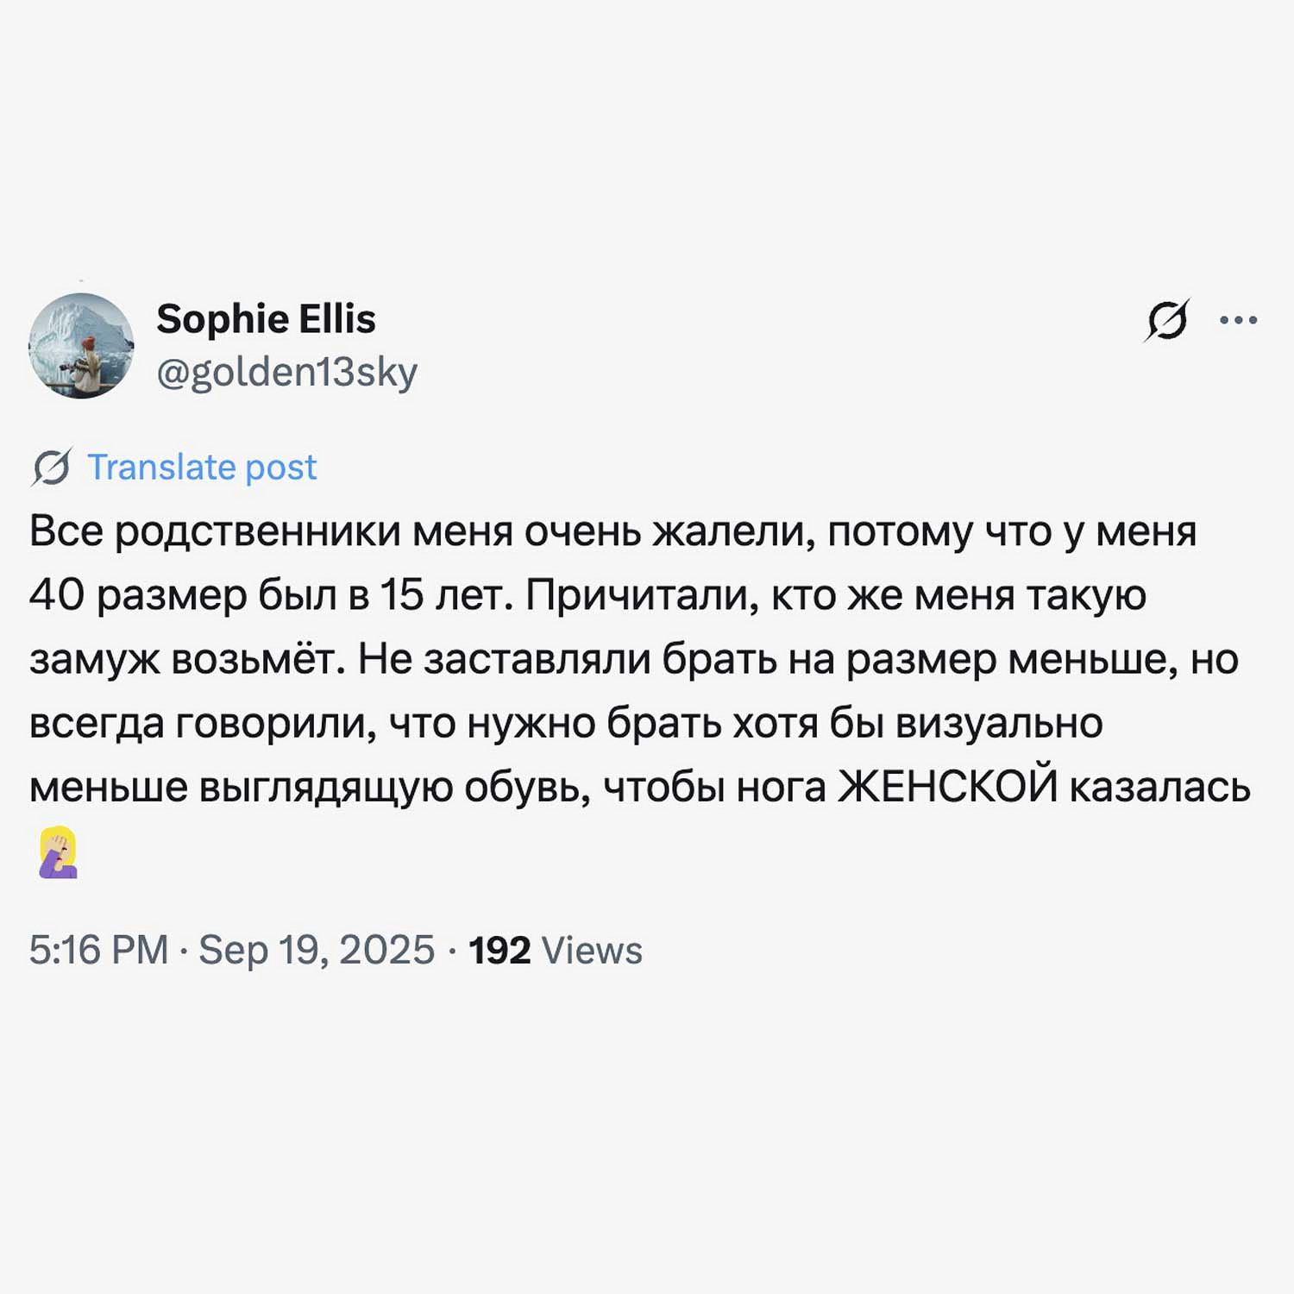Image resolution: width=1294 pixels, height=1294 pixels.
Task: Click the 5:16 PM timestamp
Action: [x=98, y=950]
